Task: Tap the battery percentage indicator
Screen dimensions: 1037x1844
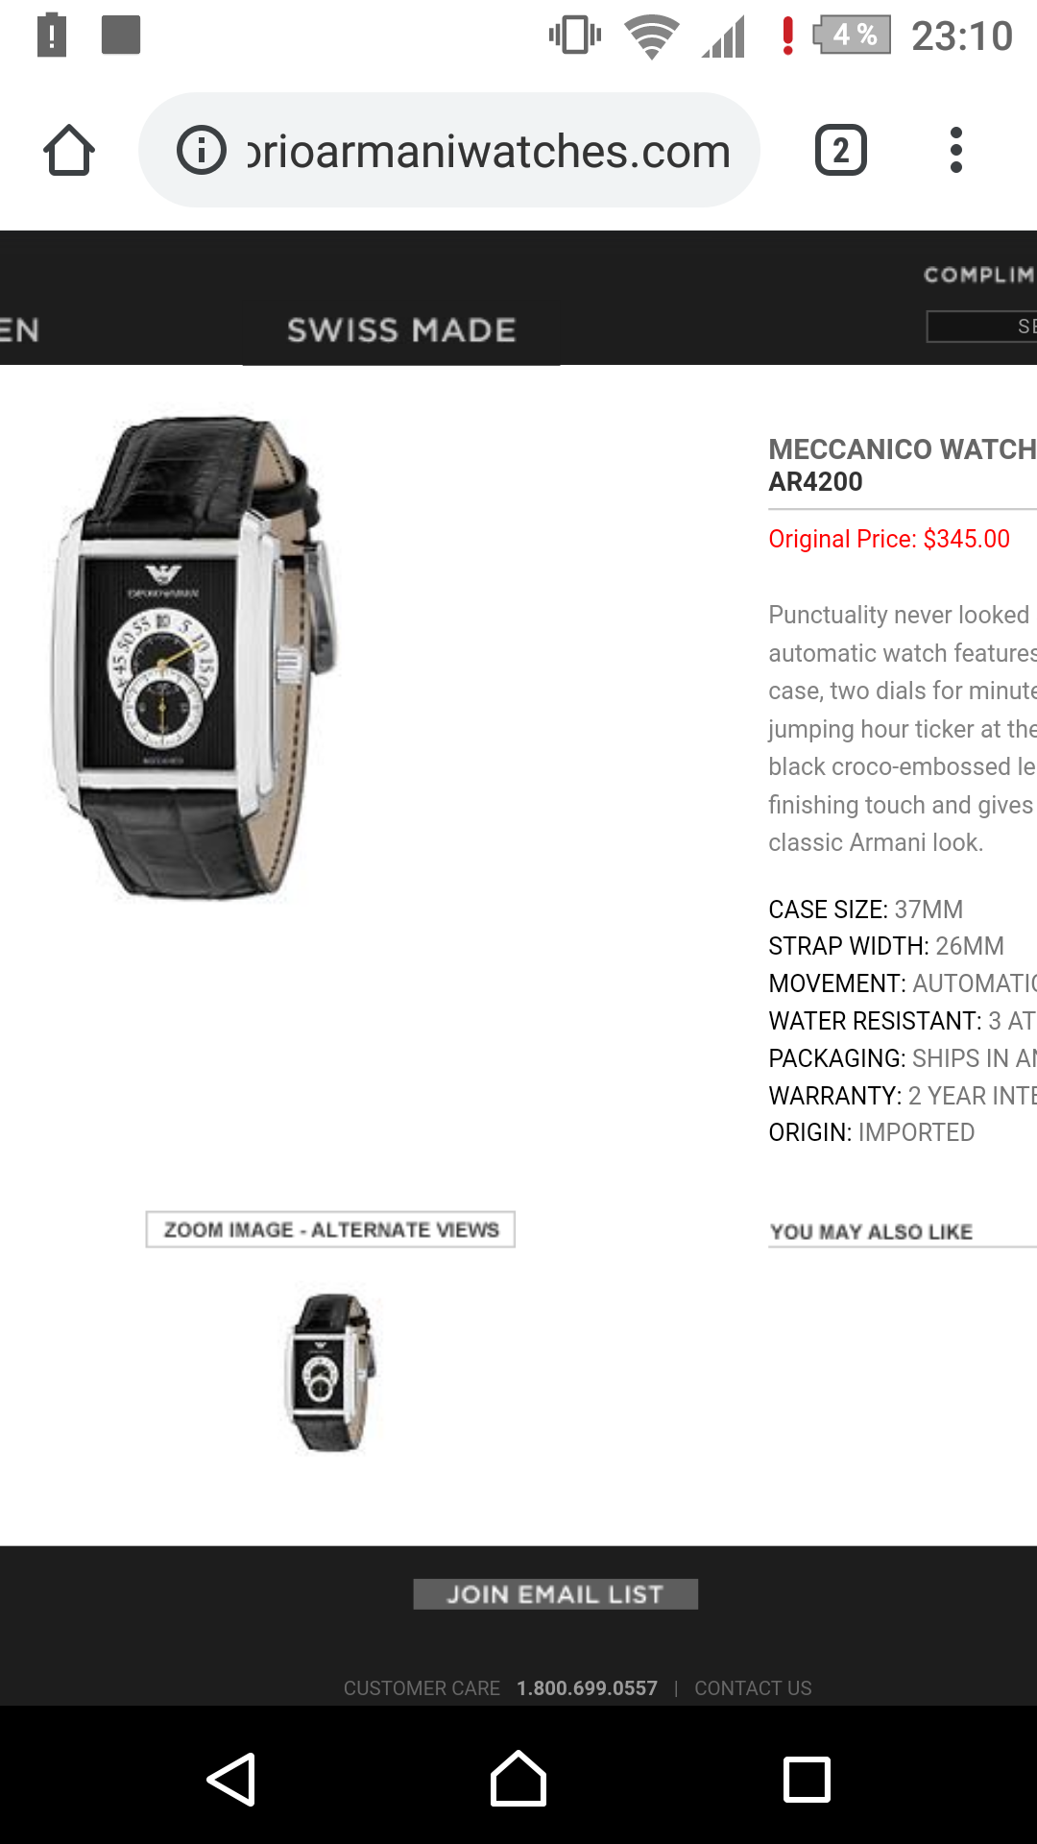Action: point(852,35)
